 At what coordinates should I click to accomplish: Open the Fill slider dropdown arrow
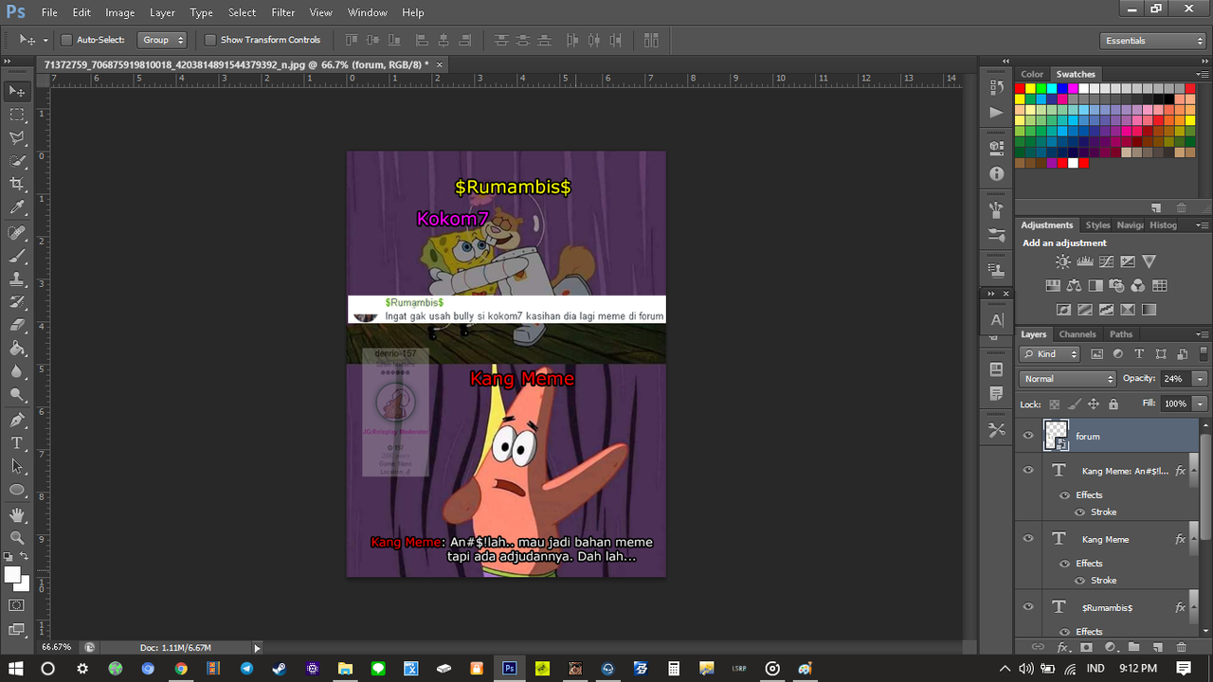tap(1200, 404)
